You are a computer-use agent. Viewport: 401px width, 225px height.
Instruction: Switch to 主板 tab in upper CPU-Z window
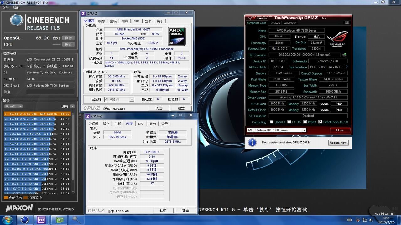coord(113,21)
